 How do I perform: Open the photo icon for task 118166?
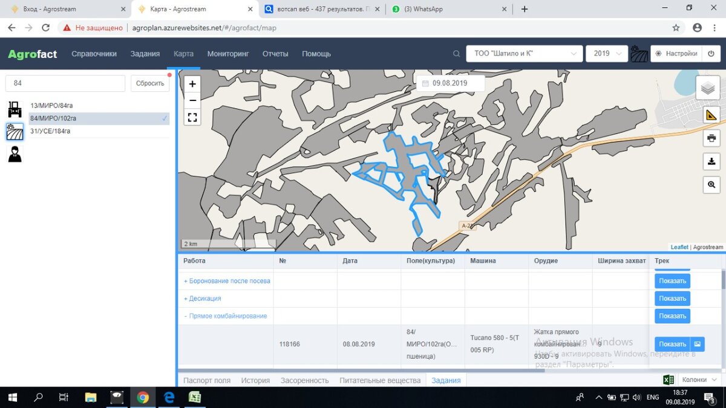coord(698,344)
